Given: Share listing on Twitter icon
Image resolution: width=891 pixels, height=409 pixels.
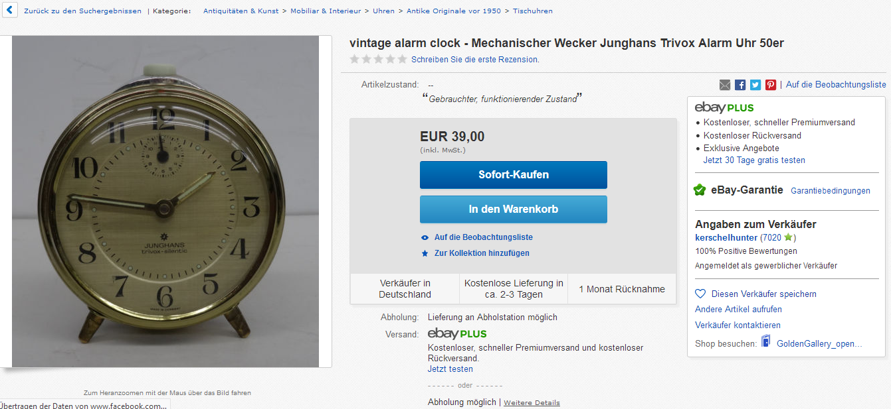Looking at the screenshot, I should pyautogui.click(x=755, y=85).
